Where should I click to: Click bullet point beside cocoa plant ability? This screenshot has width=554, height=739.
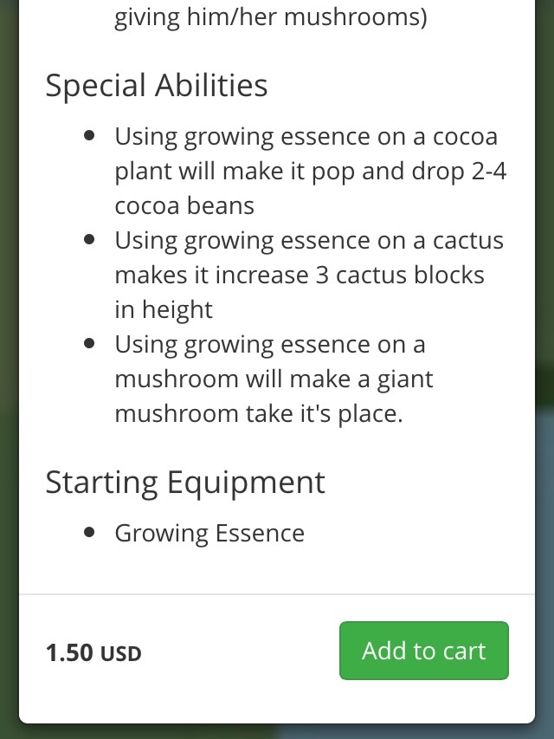[89, 137]
